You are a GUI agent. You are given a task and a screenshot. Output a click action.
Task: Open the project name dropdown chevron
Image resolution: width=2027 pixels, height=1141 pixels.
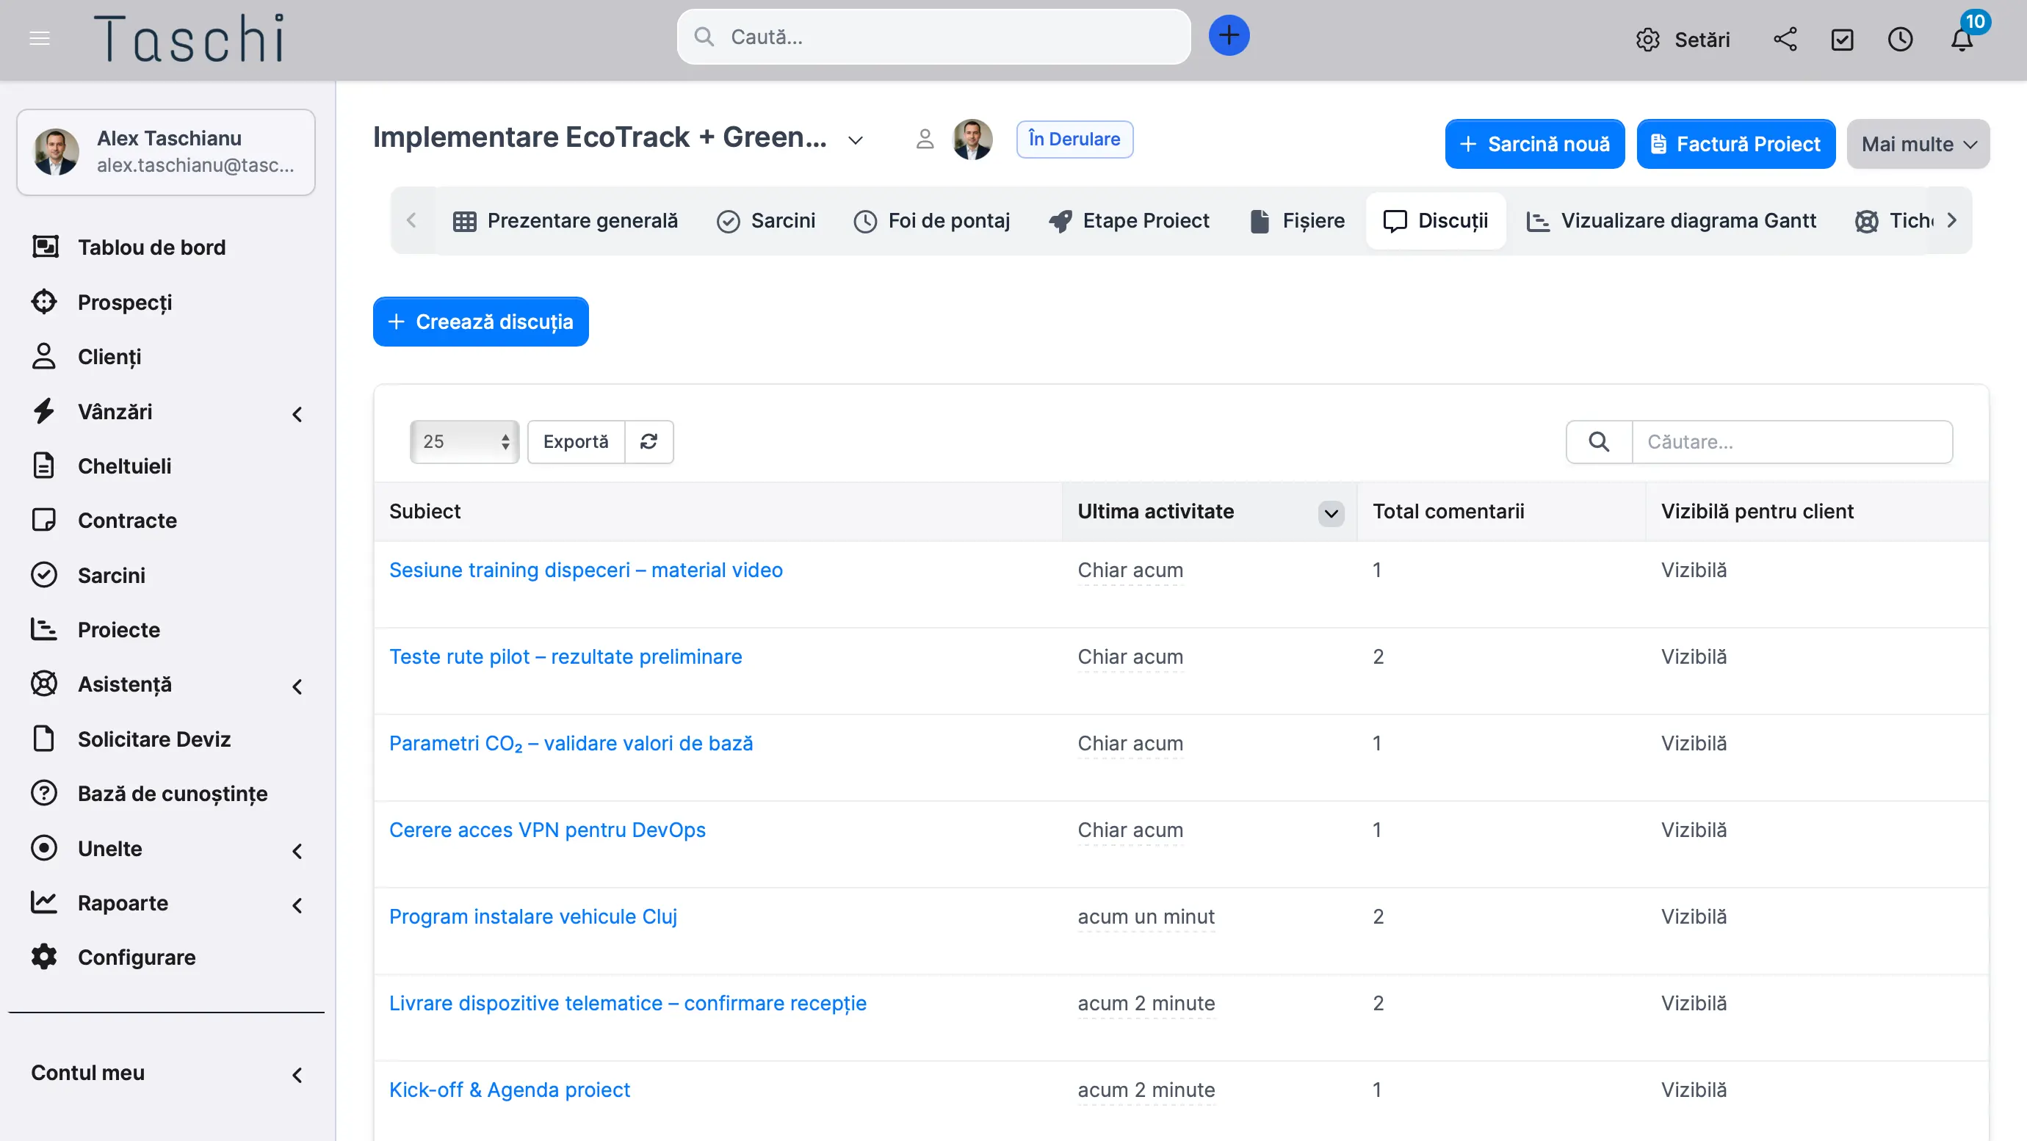[x=856, y=141]
